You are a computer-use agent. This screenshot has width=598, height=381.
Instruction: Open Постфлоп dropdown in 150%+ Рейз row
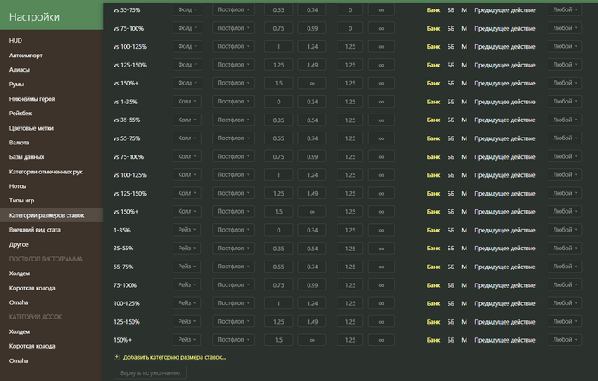(233, 340)
